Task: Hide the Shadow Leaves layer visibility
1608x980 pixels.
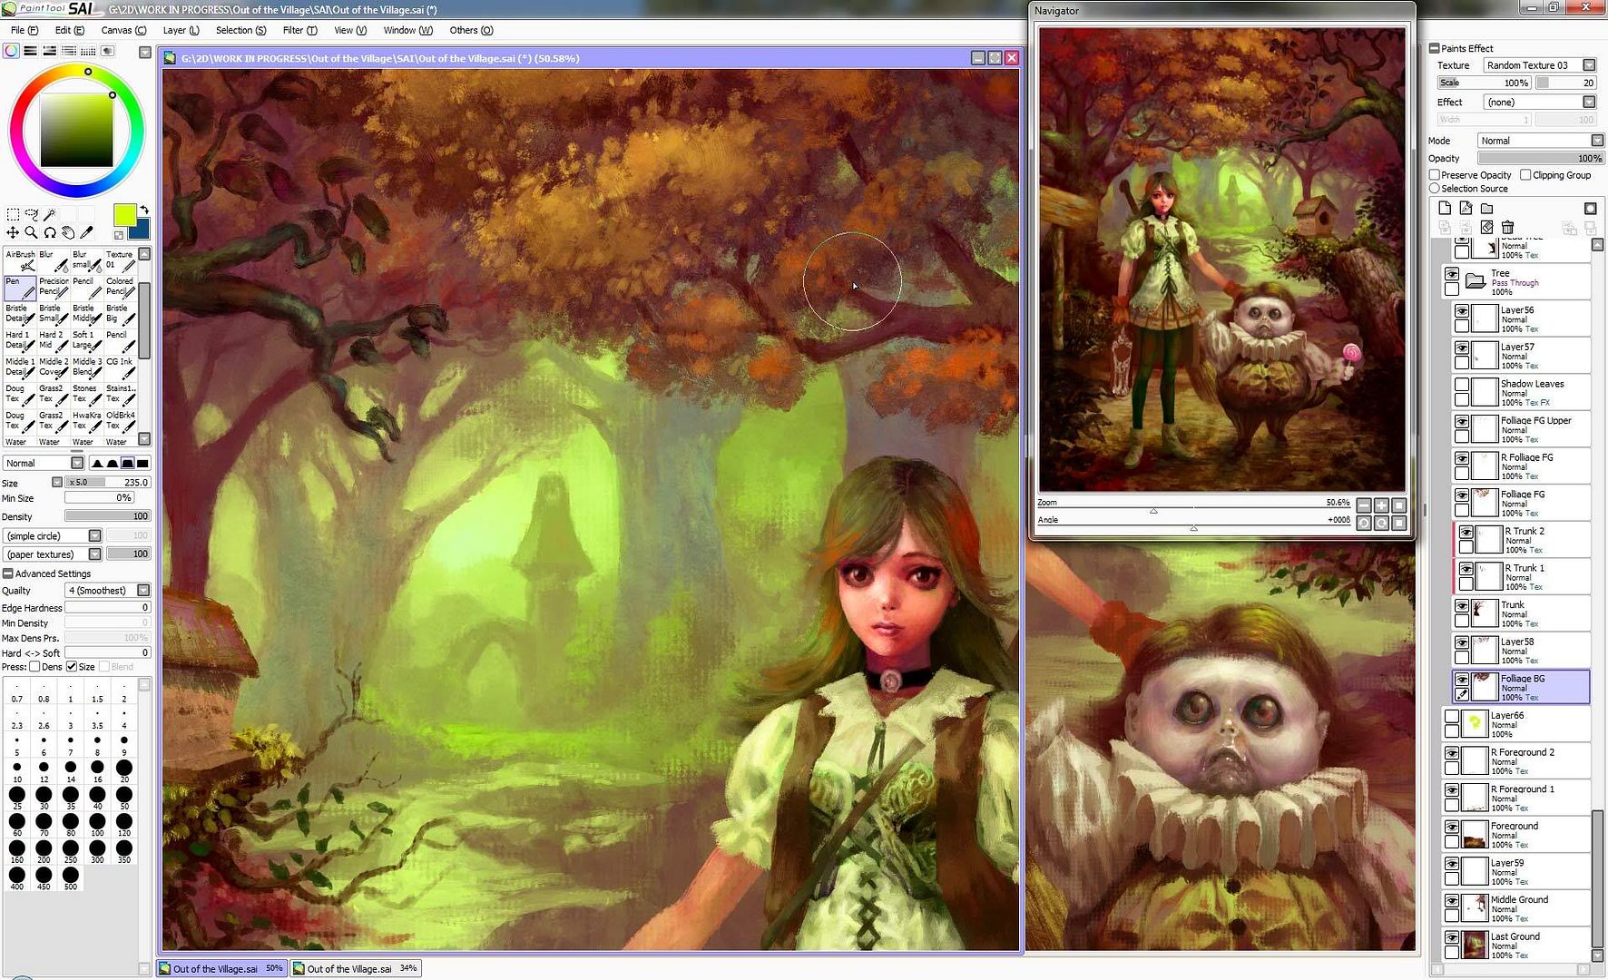Action: click(x=1461, y=385)
